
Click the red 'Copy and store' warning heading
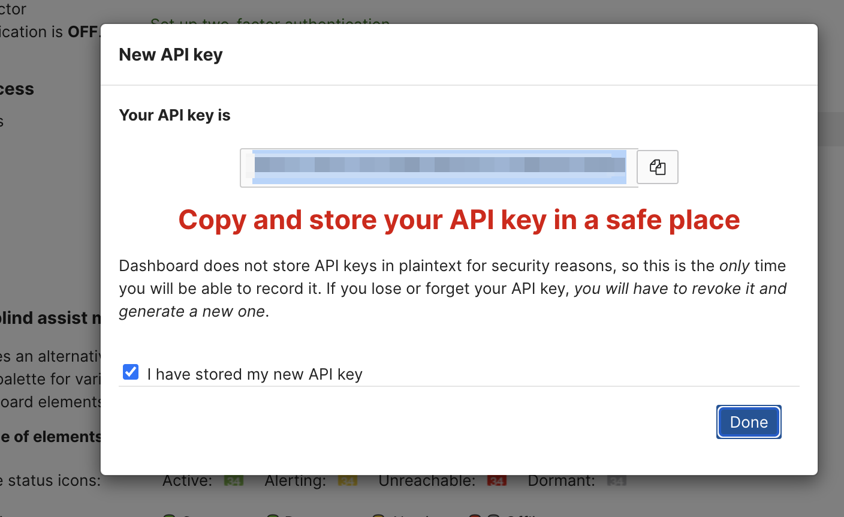459,220
